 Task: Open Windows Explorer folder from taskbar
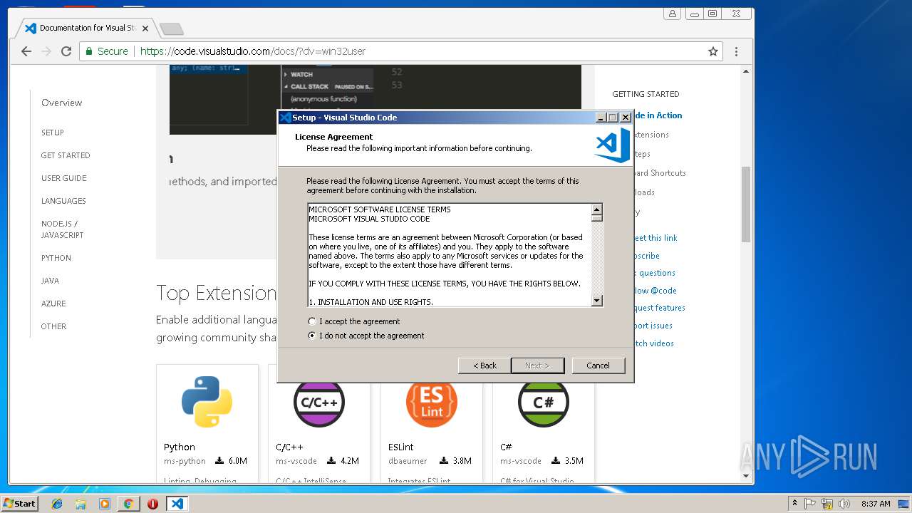pos(81,504)
